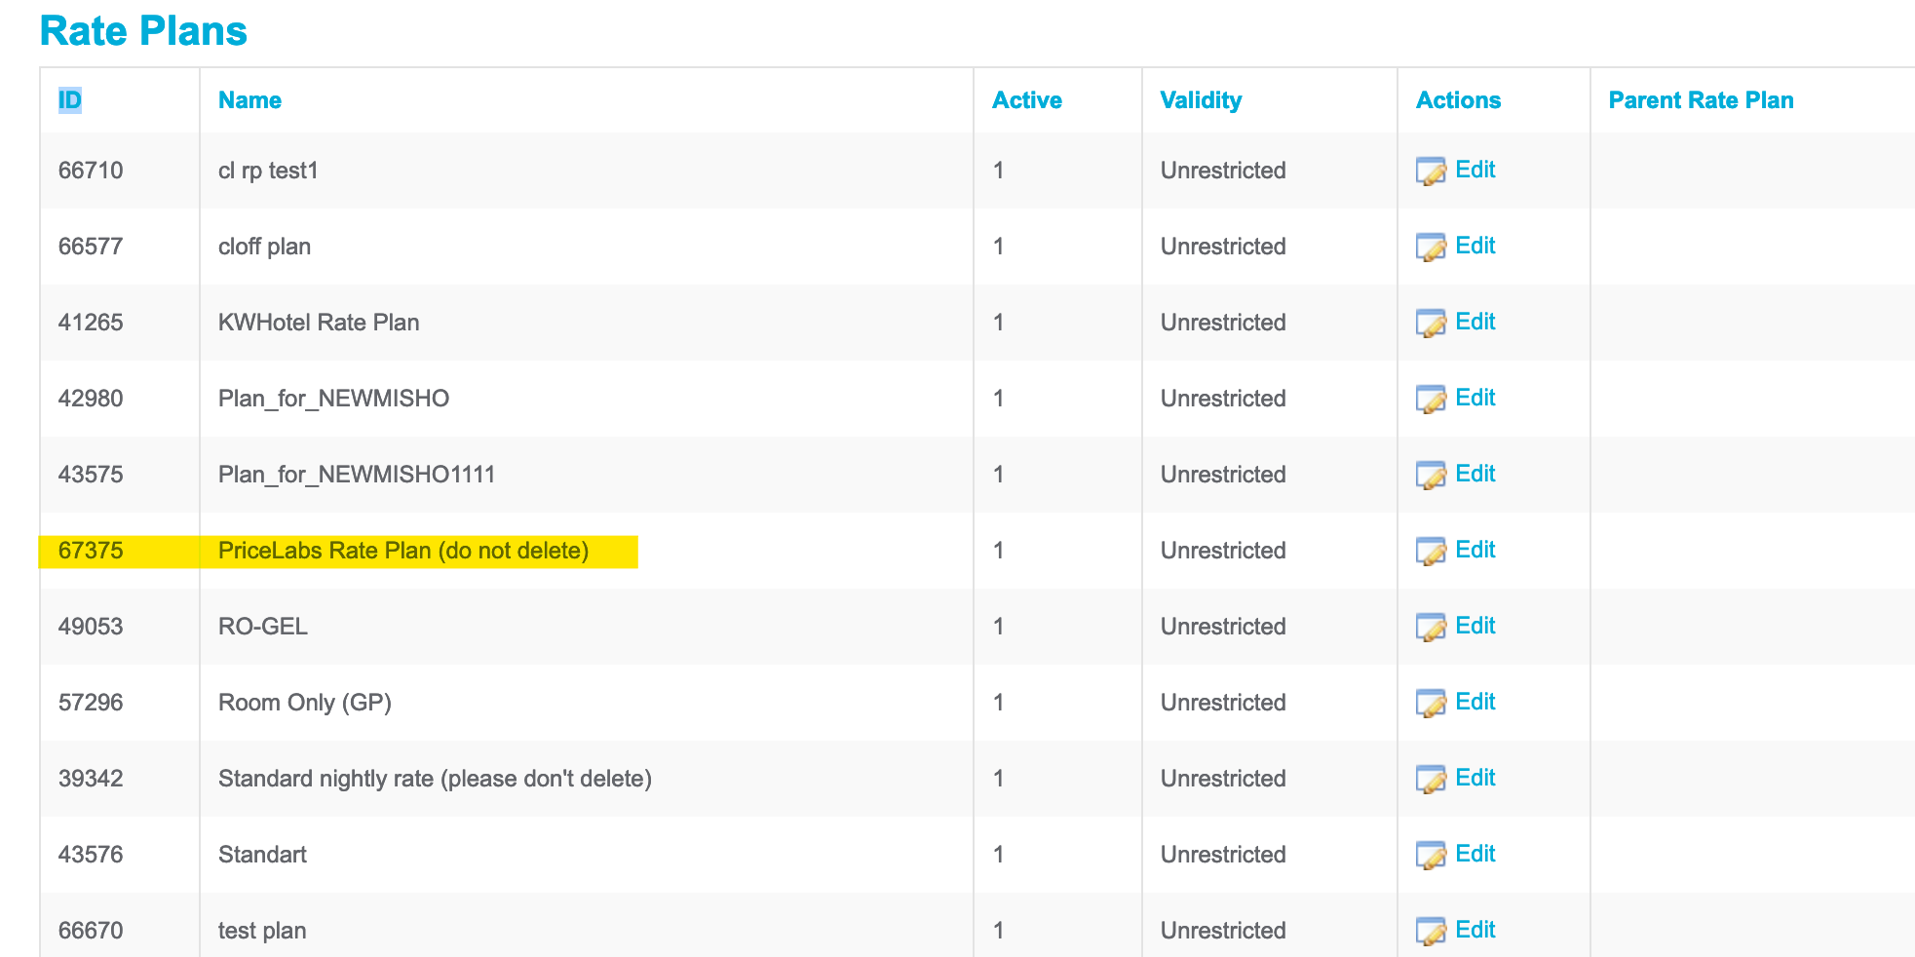Sort table by Name column header

point(249,100)
